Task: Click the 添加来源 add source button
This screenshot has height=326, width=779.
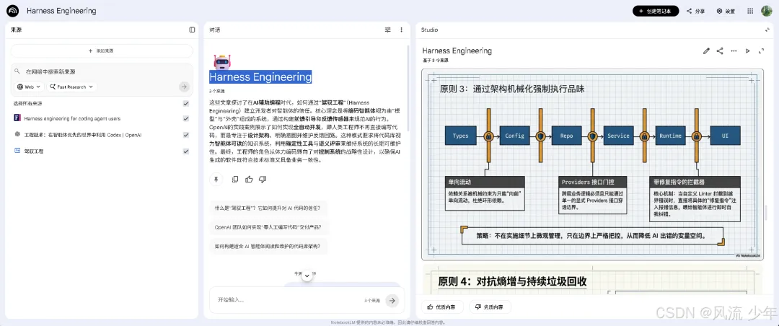Action: click(102, 50)
